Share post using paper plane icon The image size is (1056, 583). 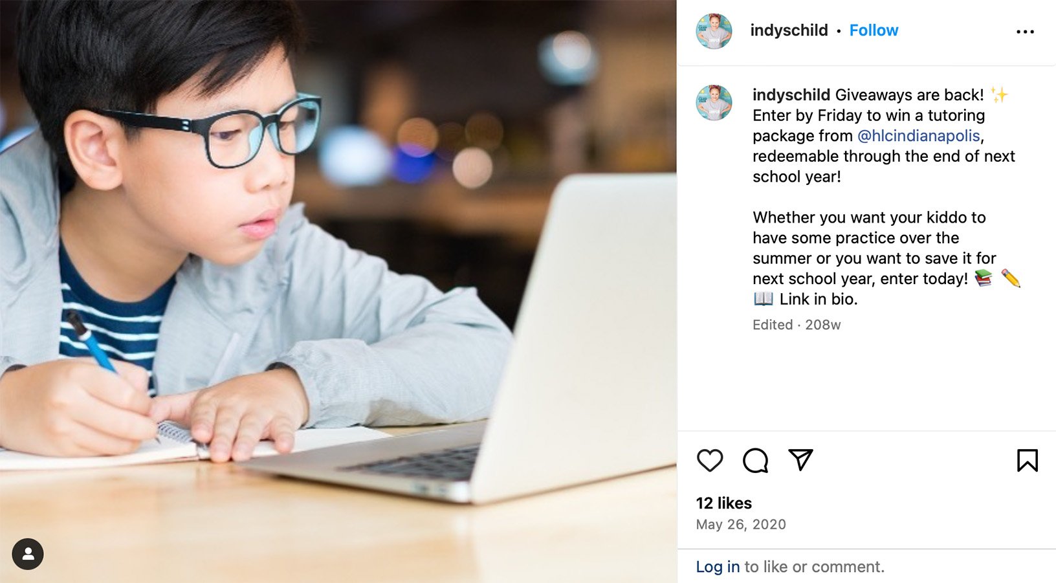(800, 460)
